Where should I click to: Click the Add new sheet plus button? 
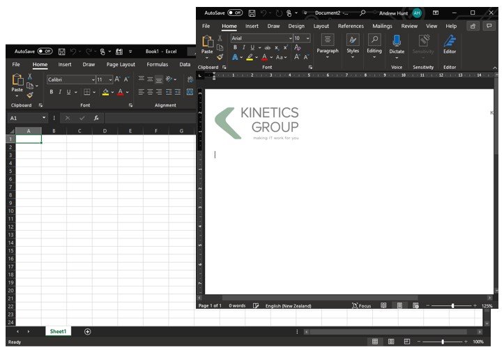click(x=87, y=331)
